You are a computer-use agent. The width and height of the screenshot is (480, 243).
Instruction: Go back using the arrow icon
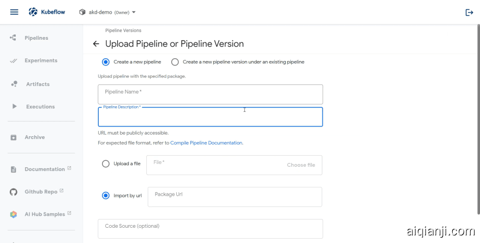pos(96,44)
